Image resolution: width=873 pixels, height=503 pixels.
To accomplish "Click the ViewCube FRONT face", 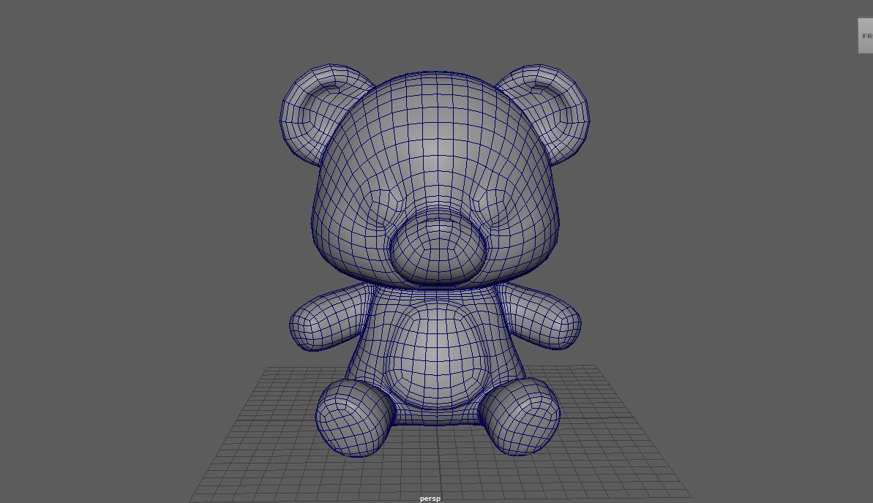I will pos(865,36).
